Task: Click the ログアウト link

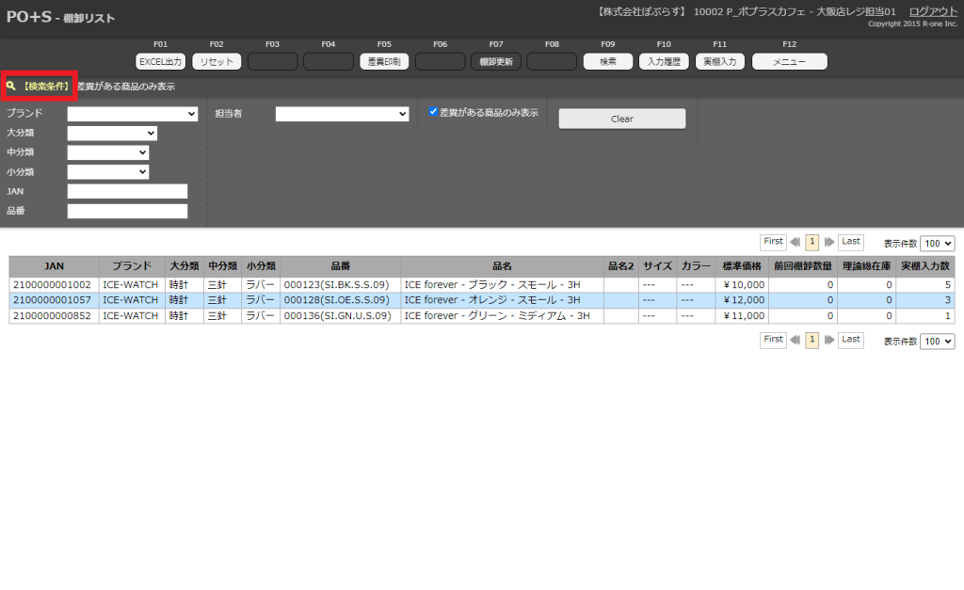Action: tap(933, 11)
